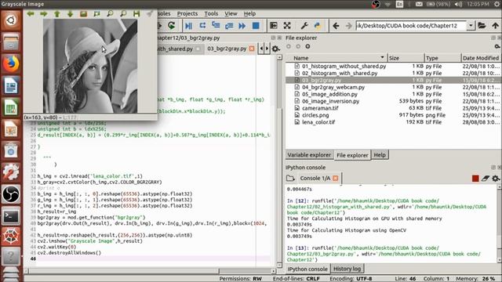Zoom out on the Grayscale Image
The width and height of the screenshot is (502, 282).
123,14
